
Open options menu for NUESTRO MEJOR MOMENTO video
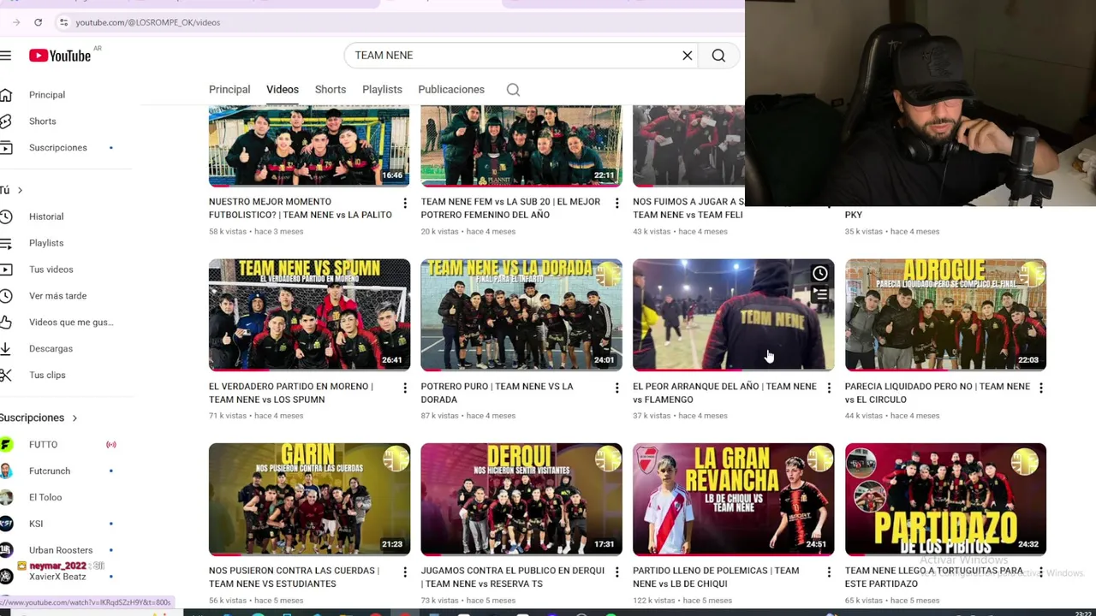coord(405,204)
